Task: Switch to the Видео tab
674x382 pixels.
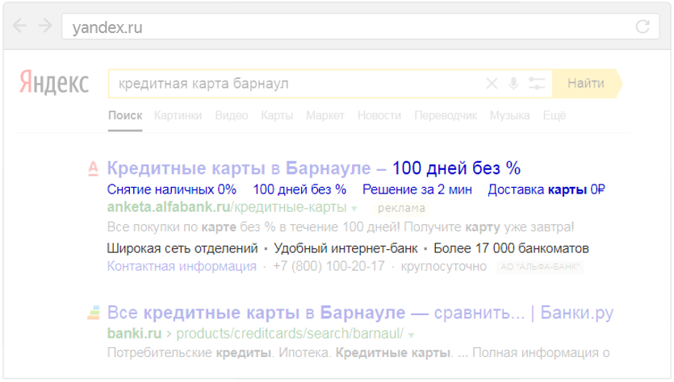Action: (x=231, y=115)
